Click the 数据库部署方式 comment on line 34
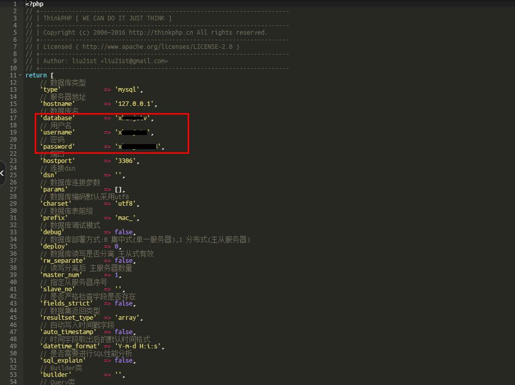The image size is (515, 385). coord(145,239)
